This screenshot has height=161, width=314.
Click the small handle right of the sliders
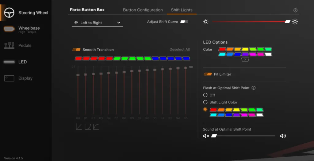tap(191, 67)
